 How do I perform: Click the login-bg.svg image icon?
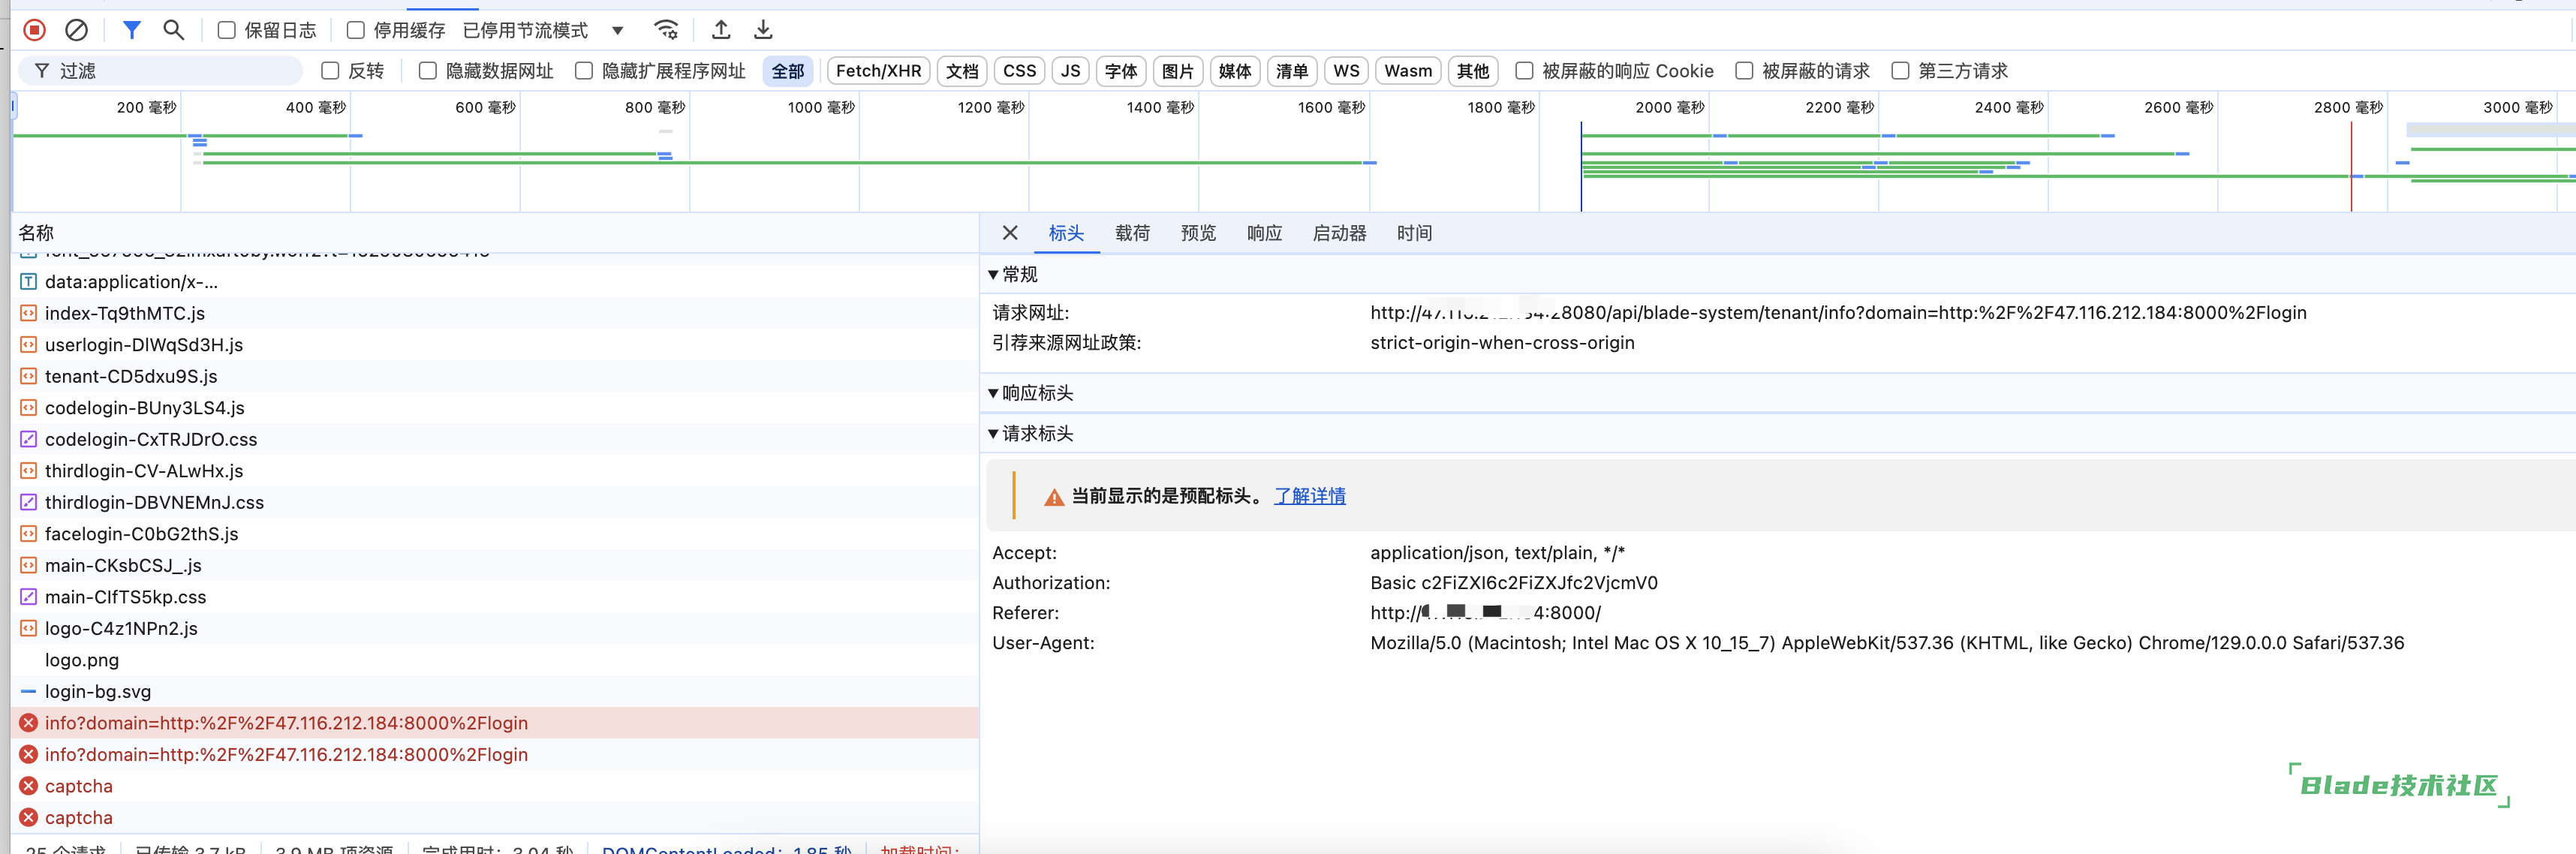coord(28,691)
